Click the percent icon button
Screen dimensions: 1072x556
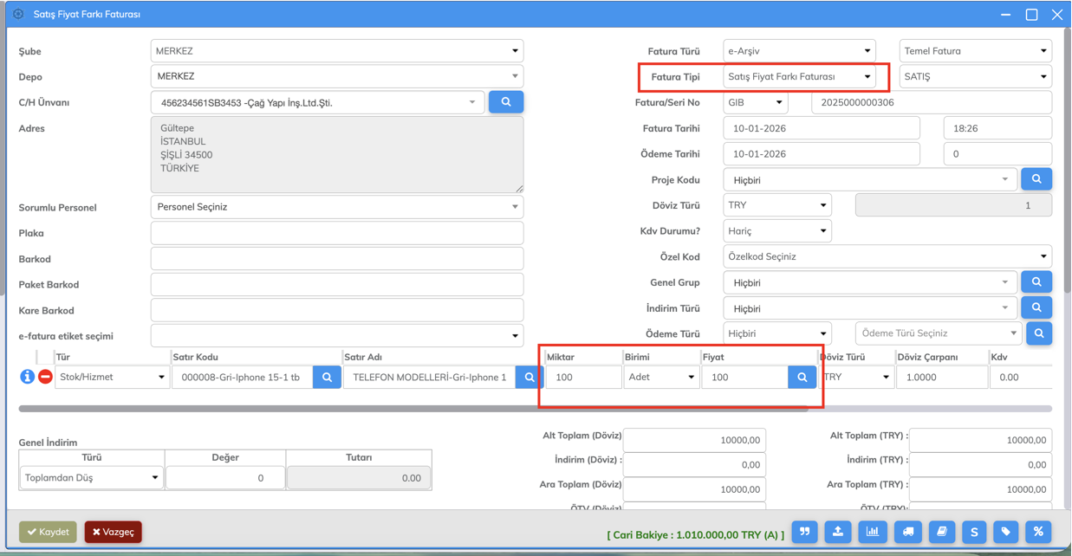click(1038, 532)
